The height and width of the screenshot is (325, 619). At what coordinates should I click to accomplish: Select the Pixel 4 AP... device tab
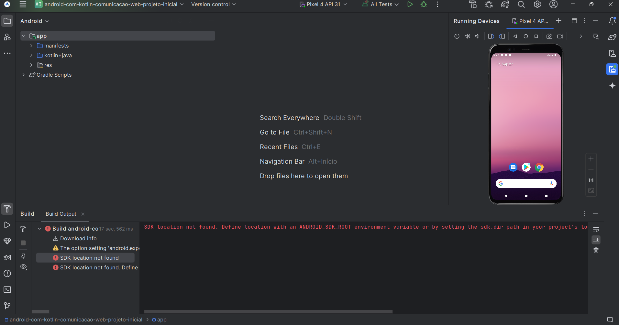[530, 21]
